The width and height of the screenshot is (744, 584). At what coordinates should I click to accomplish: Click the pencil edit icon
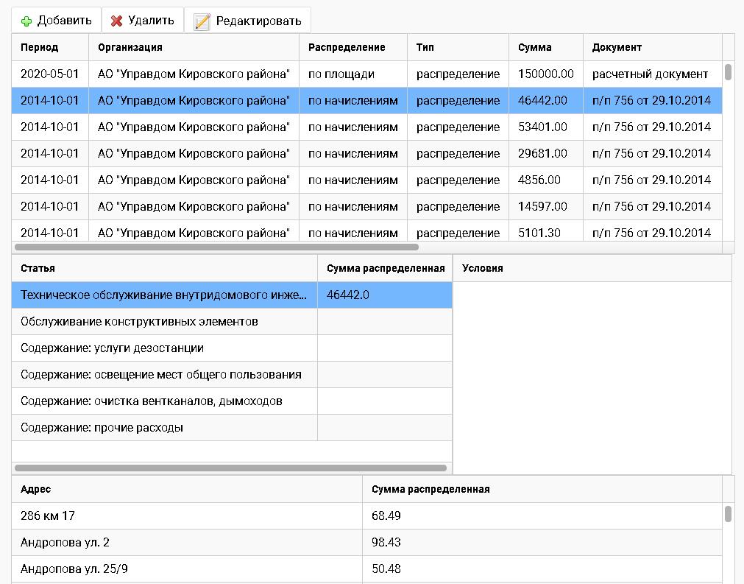pyautogui.click(x=202, y=21)
